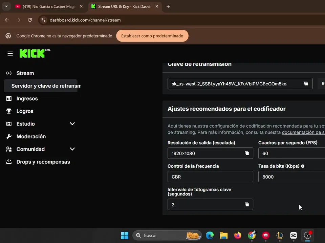Open Moderación in the sidebar

tap(31, 136)
